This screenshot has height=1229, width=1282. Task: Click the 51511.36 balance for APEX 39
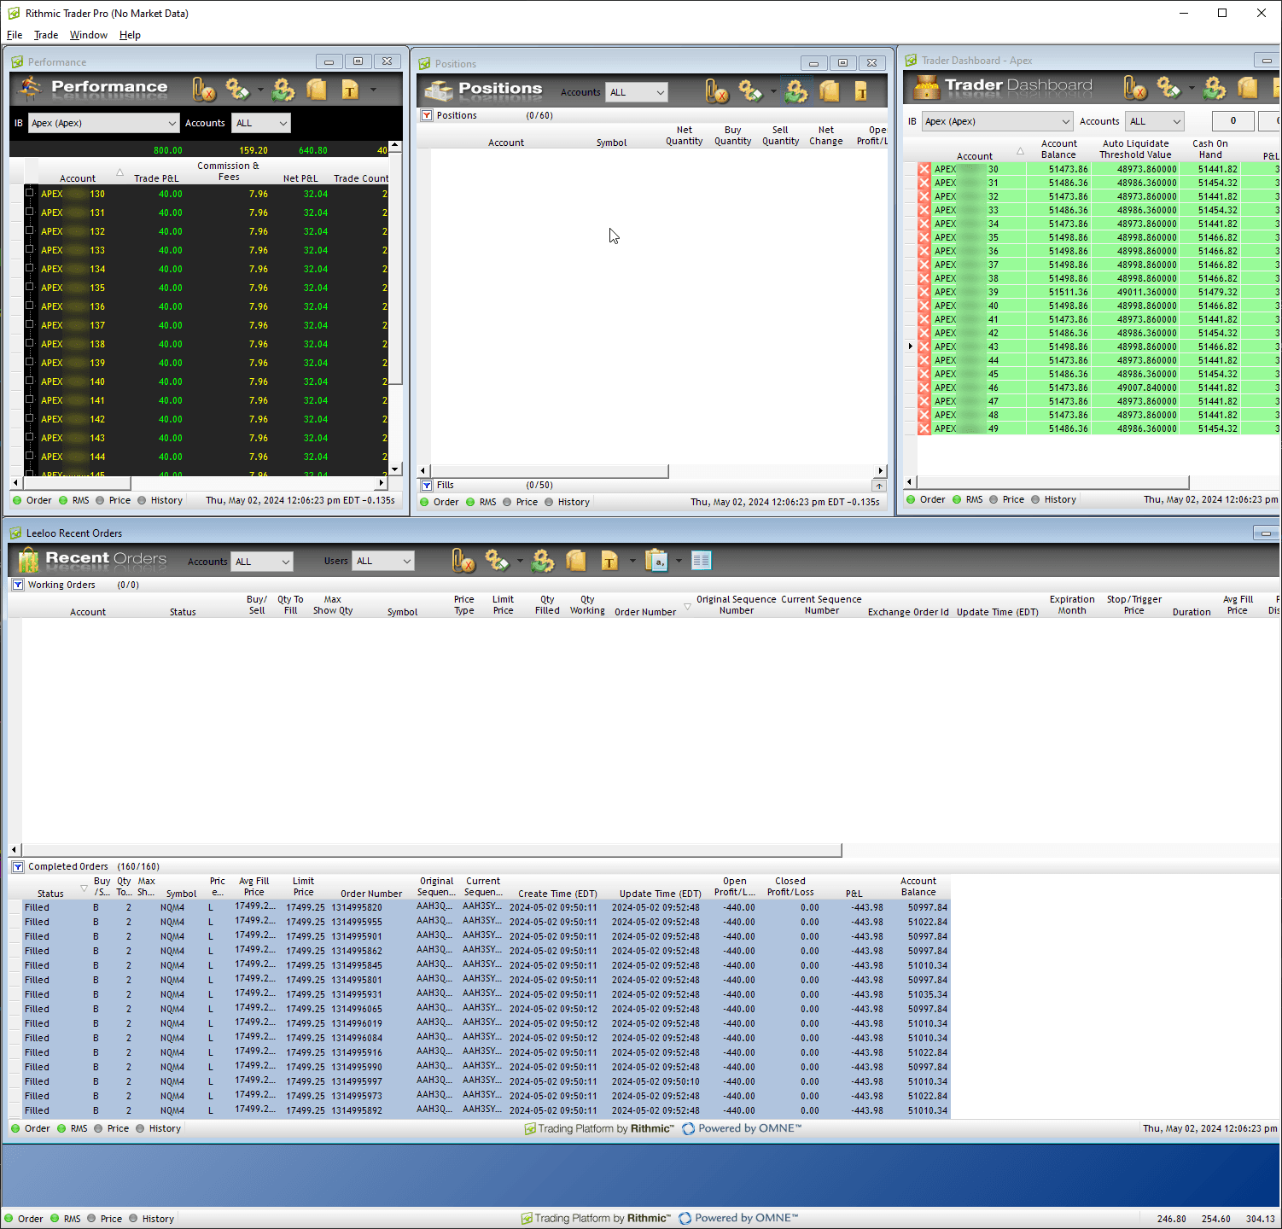(x=1068, y=292)
